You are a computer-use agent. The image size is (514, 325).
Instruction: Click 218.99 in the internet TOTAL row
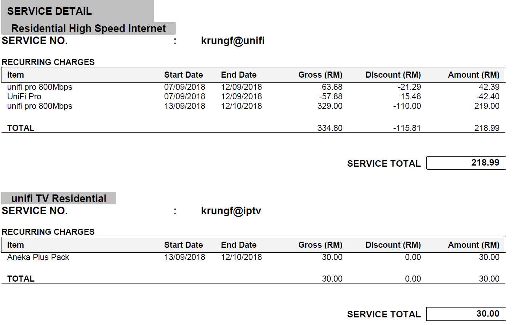click(x=487, y=128)
